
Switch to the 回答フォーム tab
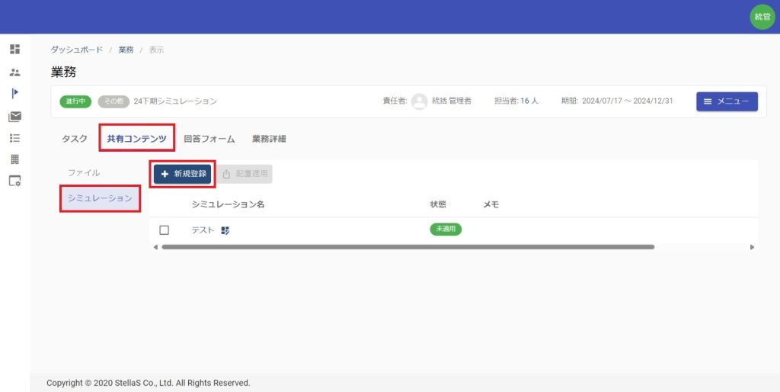click(x=209, y=139)
